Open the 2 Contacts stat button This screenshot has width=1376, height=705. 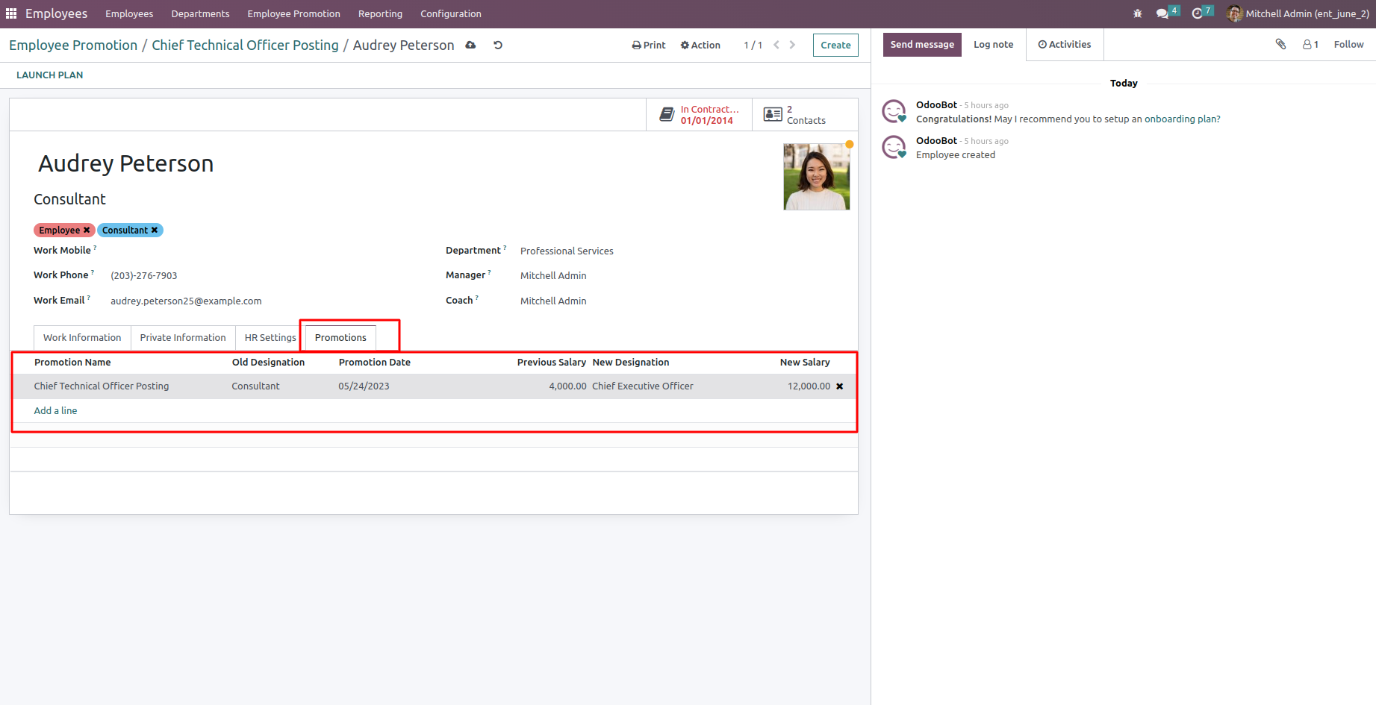coord(805,115)
